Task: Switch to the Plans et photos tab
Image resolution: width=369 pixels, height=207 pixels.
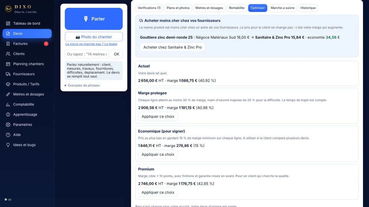Action: coord(178,8)
